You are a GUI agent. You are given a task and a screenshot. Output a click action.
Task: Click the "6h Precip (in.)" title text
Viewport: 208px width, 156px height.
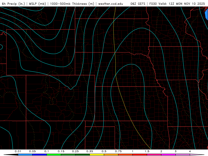click(x=14, y=4)
